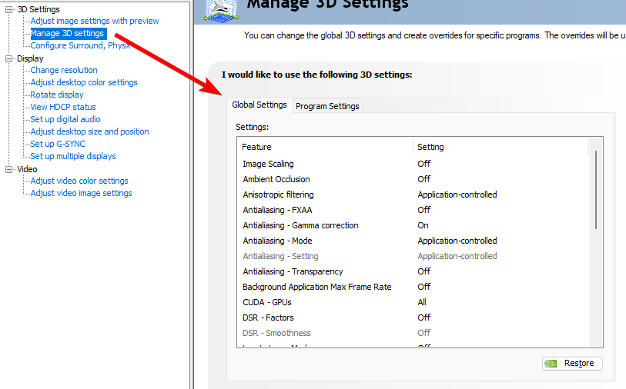
Task: Select the Antialiasing - Mode row
Action: 413,241
